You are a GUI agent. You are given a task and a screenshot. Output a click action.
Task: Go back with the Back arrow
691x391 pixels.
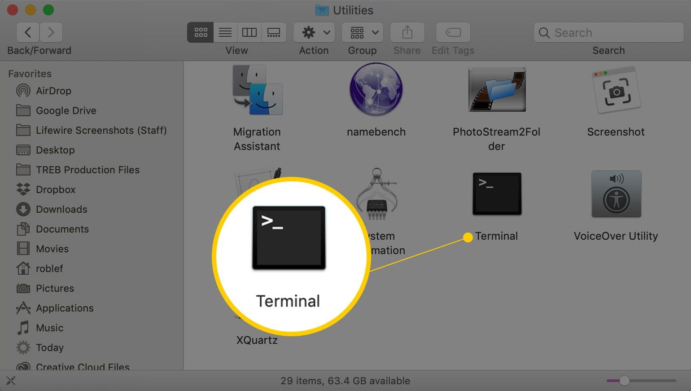(x=28, y=32)
